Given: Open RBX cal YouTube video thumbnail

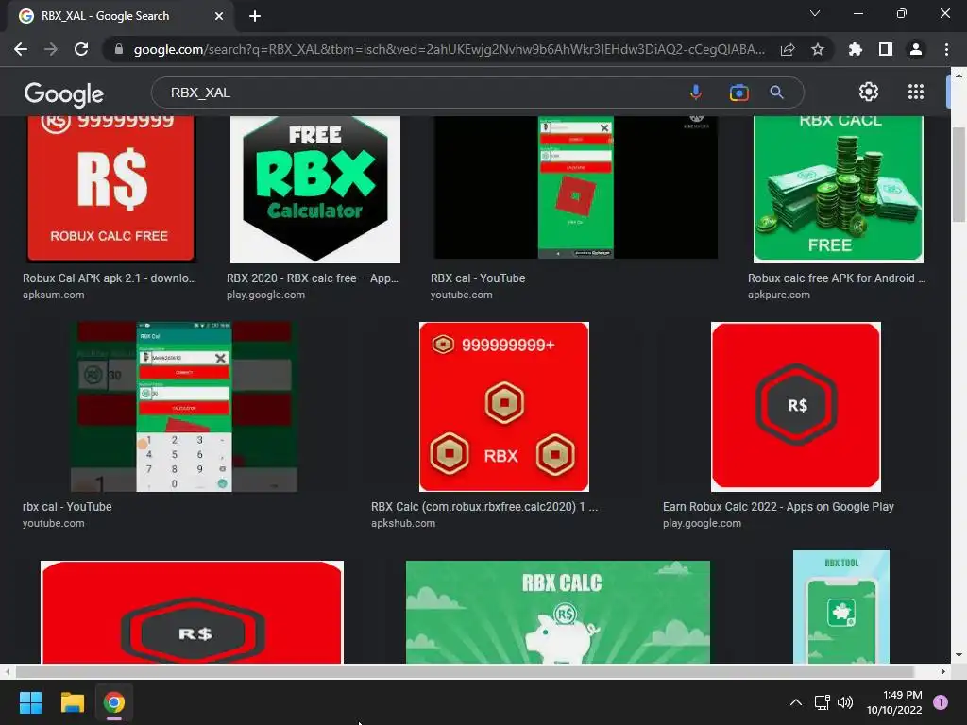Looking at the screenshot, I should click(x=575, y=188).
